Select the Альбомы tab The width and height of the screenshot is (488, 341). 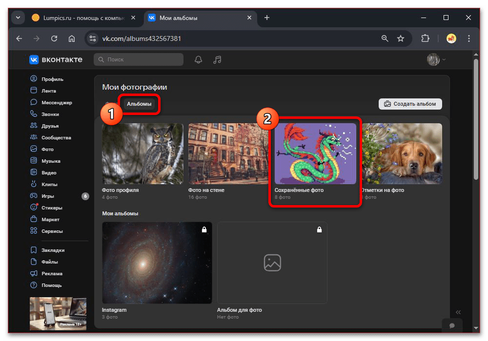click(139, 104)
